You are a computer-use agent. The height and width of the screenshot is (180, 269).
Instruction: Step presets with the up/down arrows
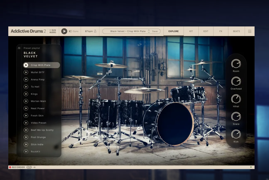coord(149,31)
